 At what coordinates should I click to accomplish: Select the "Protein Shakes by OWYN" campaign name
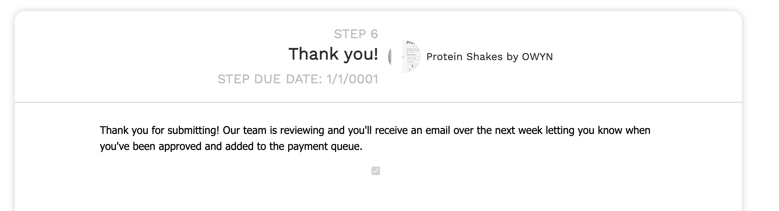(x=489, y=57)
